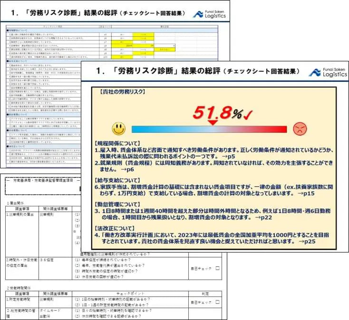Select the 【給与支給について】 section heading
Screen dimensions: 349x320
tap(117, 180)
